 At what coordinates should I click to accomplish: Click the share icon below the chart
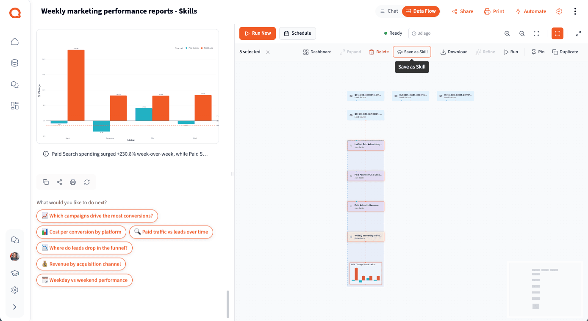tap(59, 182)
